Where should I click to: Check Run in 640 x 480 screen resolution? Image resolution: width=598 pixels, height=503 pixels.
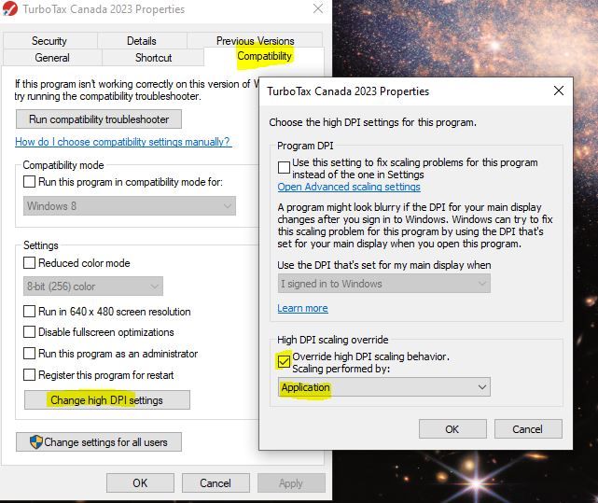[29, 311]
